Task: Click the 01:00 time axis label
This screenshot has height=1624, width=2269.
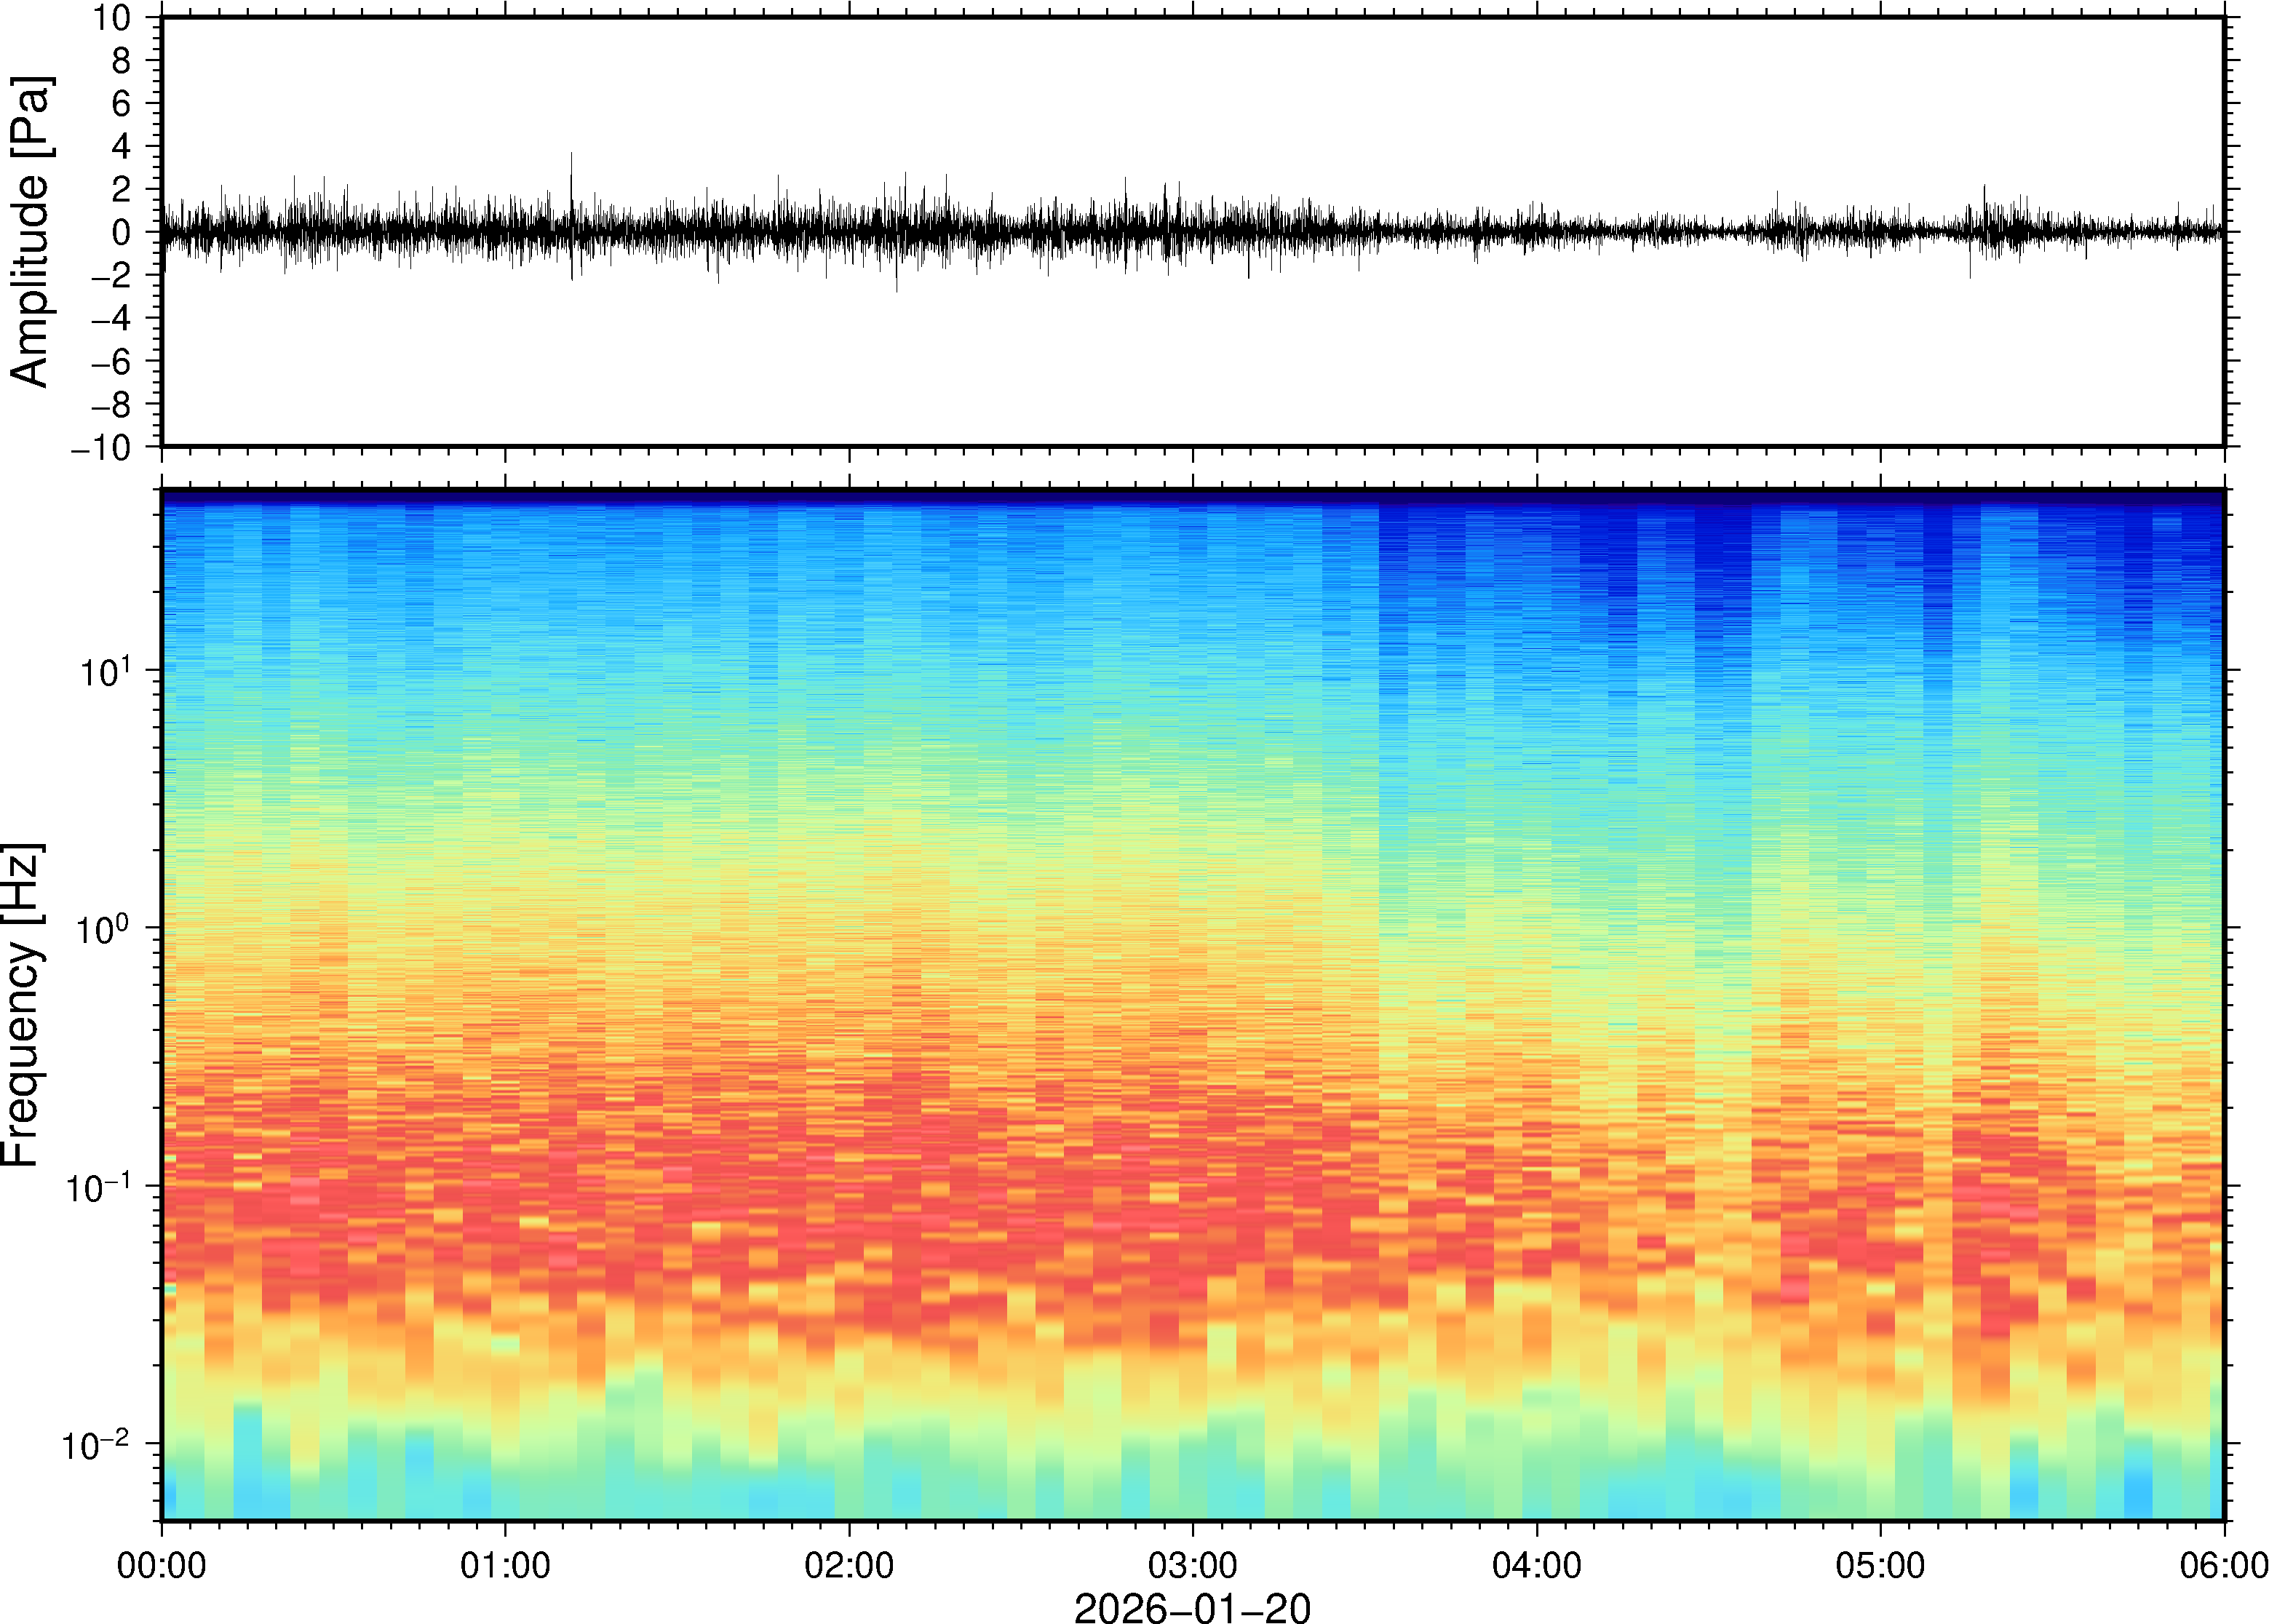Action: [x=505, y=1565]
